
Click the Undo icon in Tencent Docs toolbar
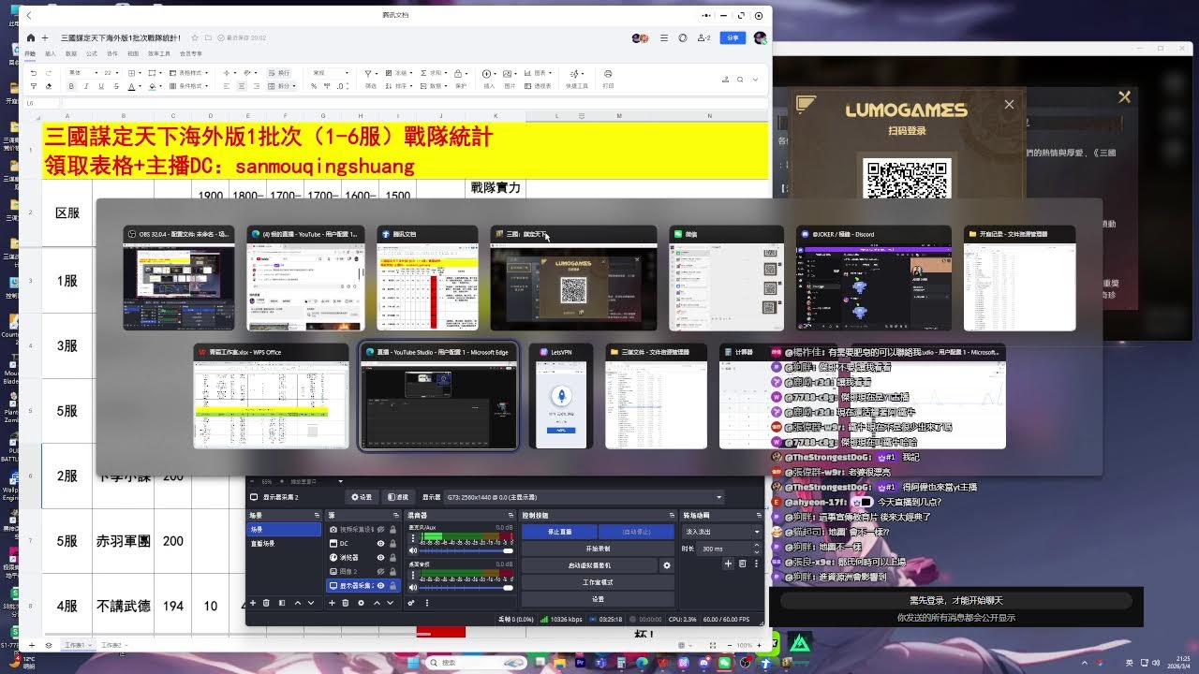tap(34, 72)
